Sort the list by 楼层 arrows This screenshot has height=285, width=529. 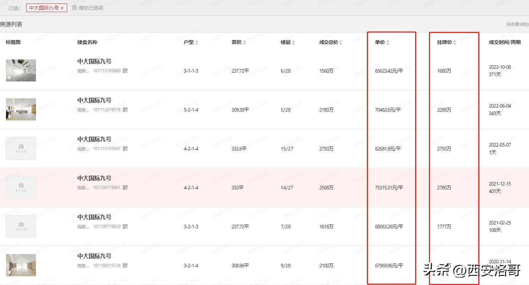pyautogui.click(x=293, y=42)
